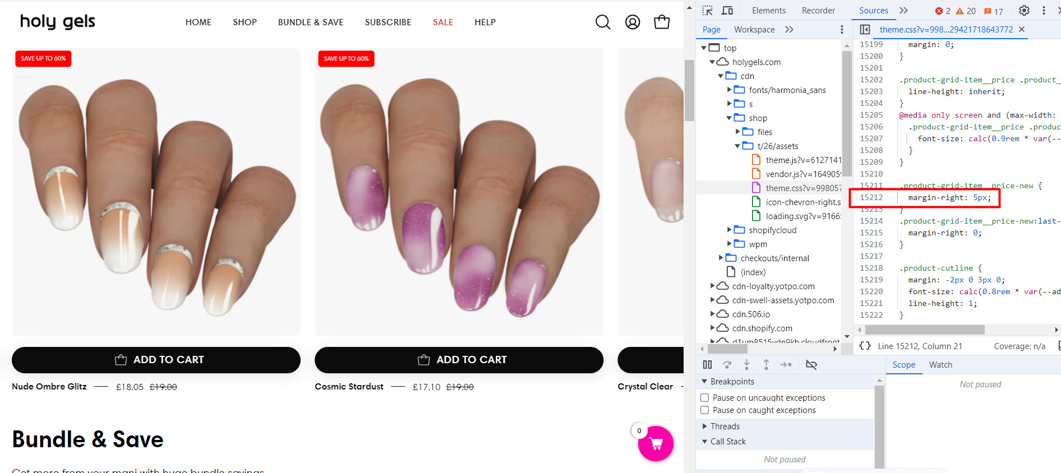Open the navigator pane three-dot menu
The image size is (1061, 473).
coord(842,30)
